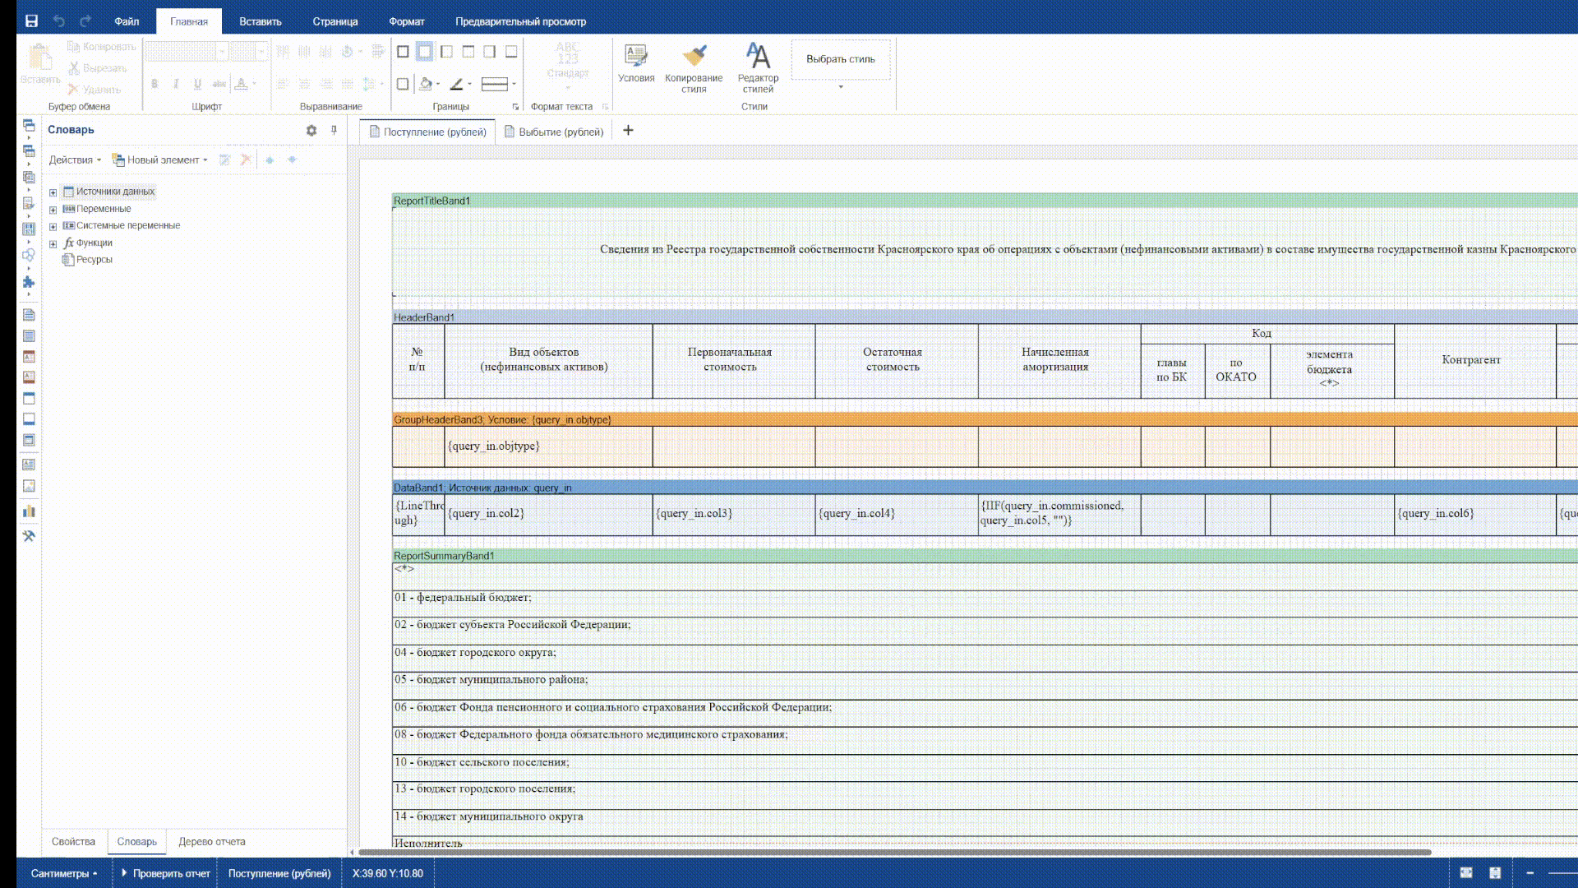Open the fill color dropdown arrow
Viewport: 1578px width, 888px height.
click(x=438, y=84)
